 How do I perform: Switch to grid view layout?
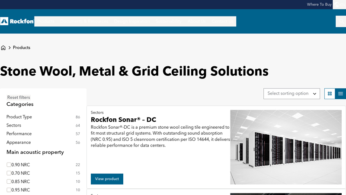[x=330, y=94]
